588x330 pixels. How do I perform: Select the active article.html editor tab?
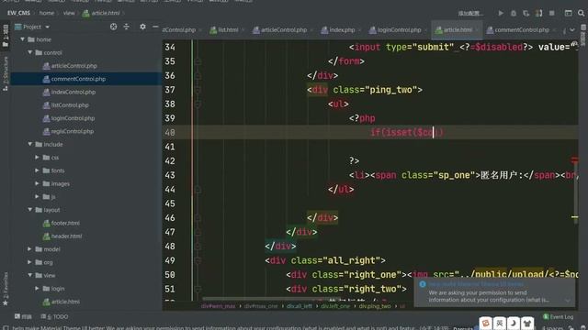tap(458, 30)
